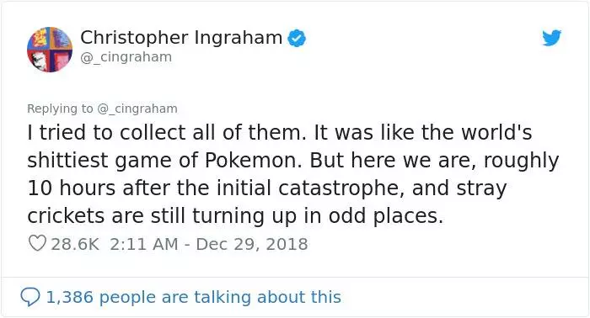Click the 'Replying to' label text
Viewport: 590px width, 318px height.
(x=60, y=109)
